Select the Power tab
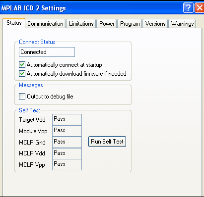 (107, 24)
